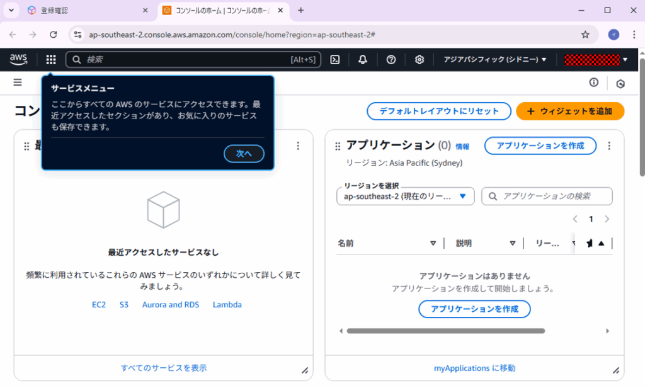Toggle the hamburger side navigation menu

click(x=18, y=83)
